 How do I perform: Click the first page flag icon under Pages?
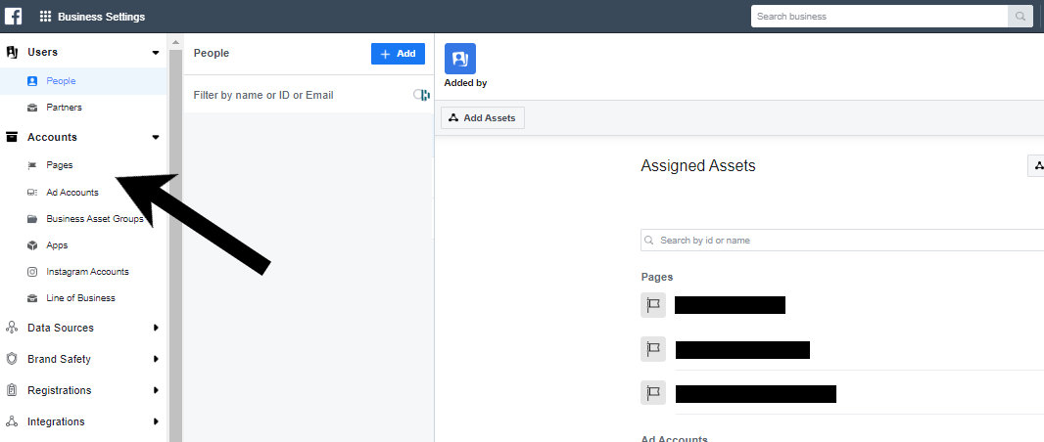pyautogui.click(x=653, y=305)
